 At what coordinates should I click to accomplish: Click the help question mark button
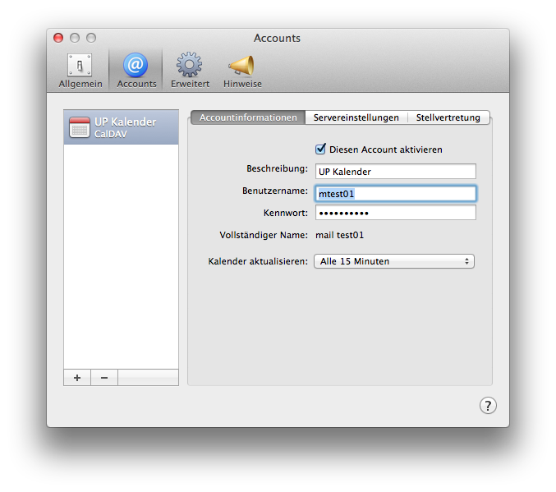click(488, 405)
